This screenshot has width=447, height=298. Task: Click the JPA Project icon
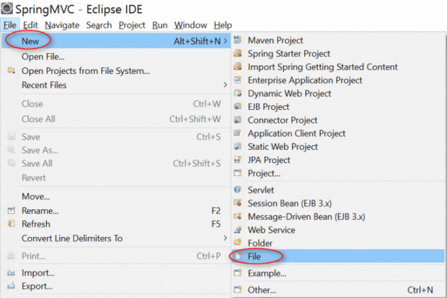pos(238,160)
